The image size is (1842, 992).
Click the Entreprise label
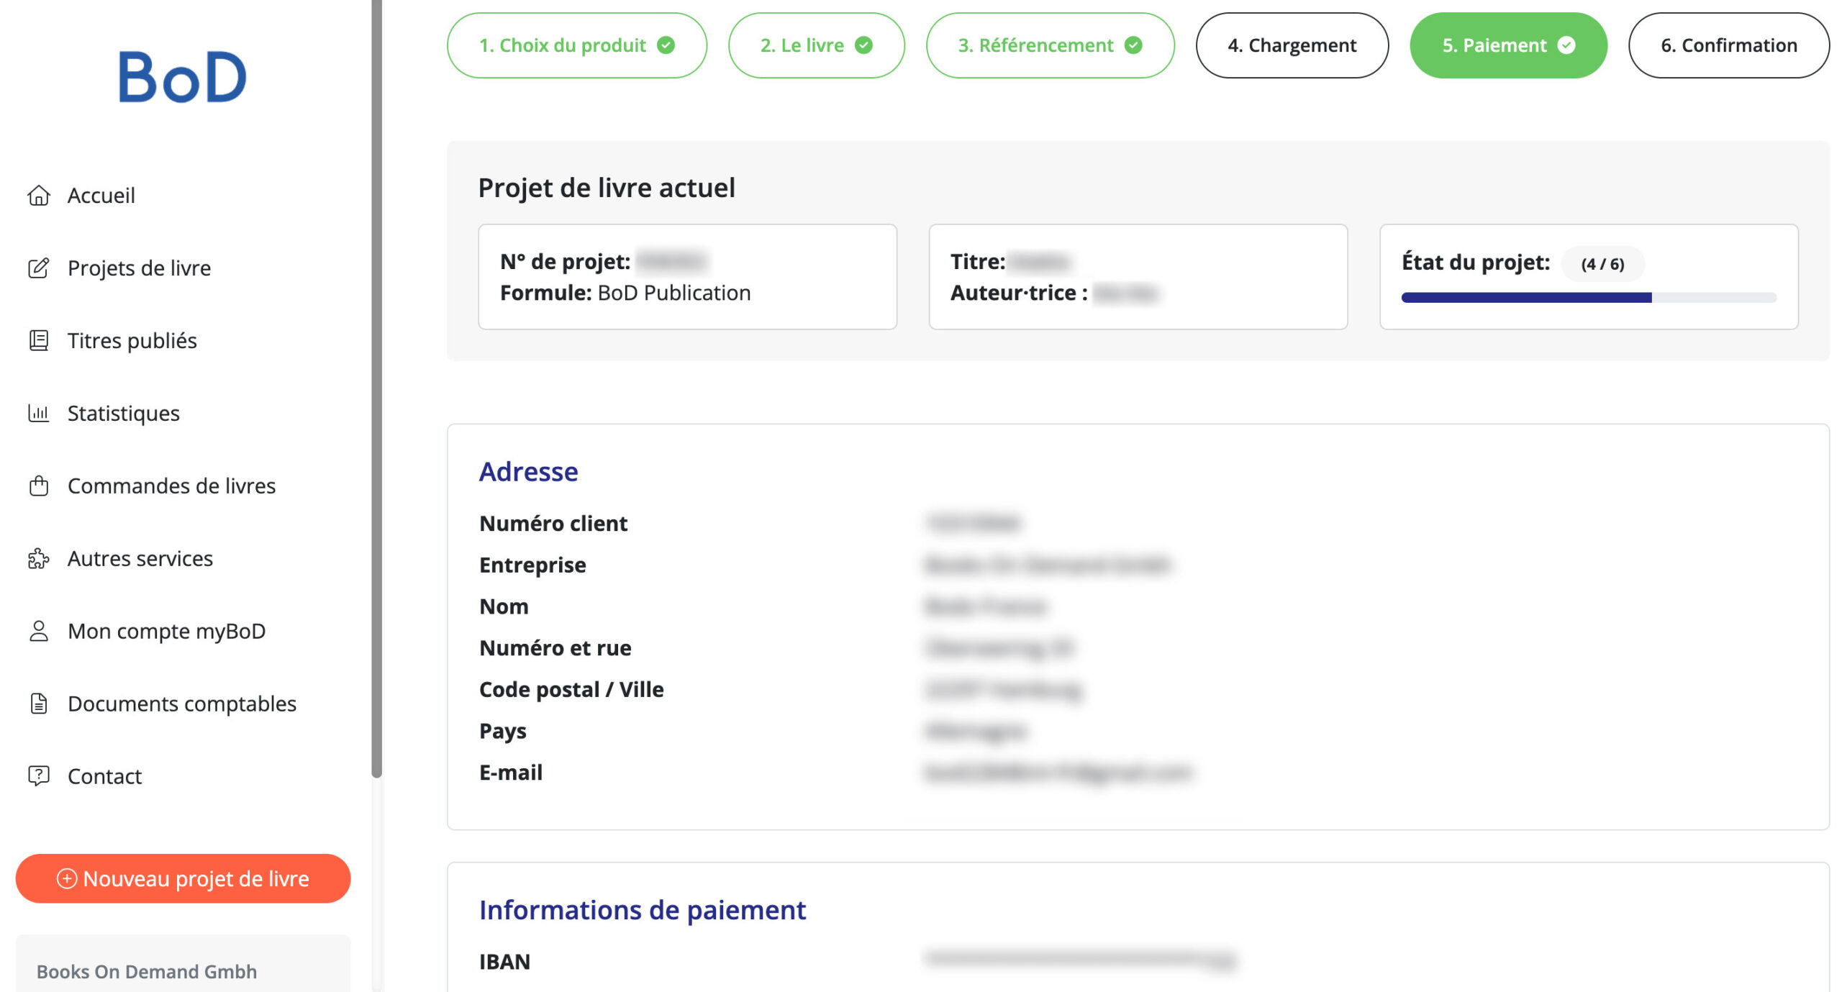[532, 565]
